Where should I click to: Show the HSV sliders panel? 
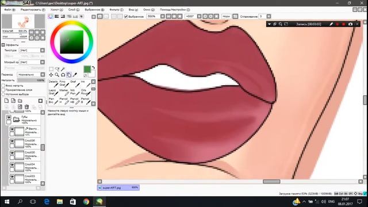63,17
